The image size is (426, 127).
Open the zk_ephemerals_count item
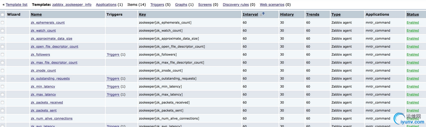pyautogui.click(x=48, y=23)
